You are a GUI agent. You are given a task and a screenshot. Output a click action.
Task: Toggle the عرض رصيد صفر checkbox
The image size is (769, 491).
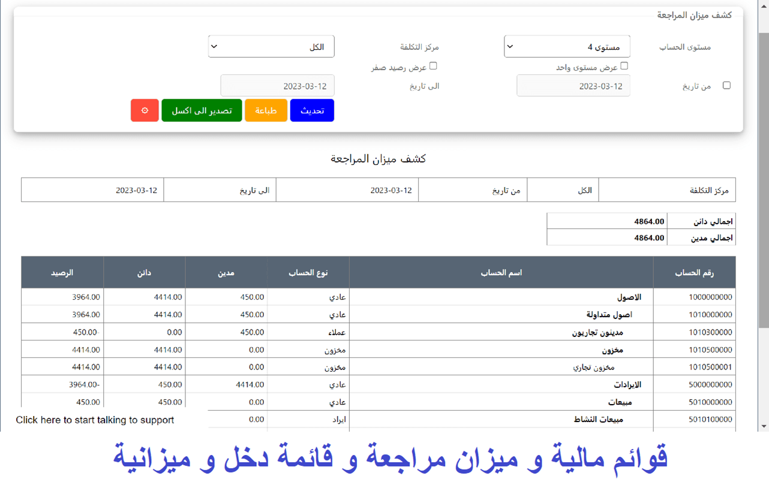pyautogui.click(x=433, y=66)
